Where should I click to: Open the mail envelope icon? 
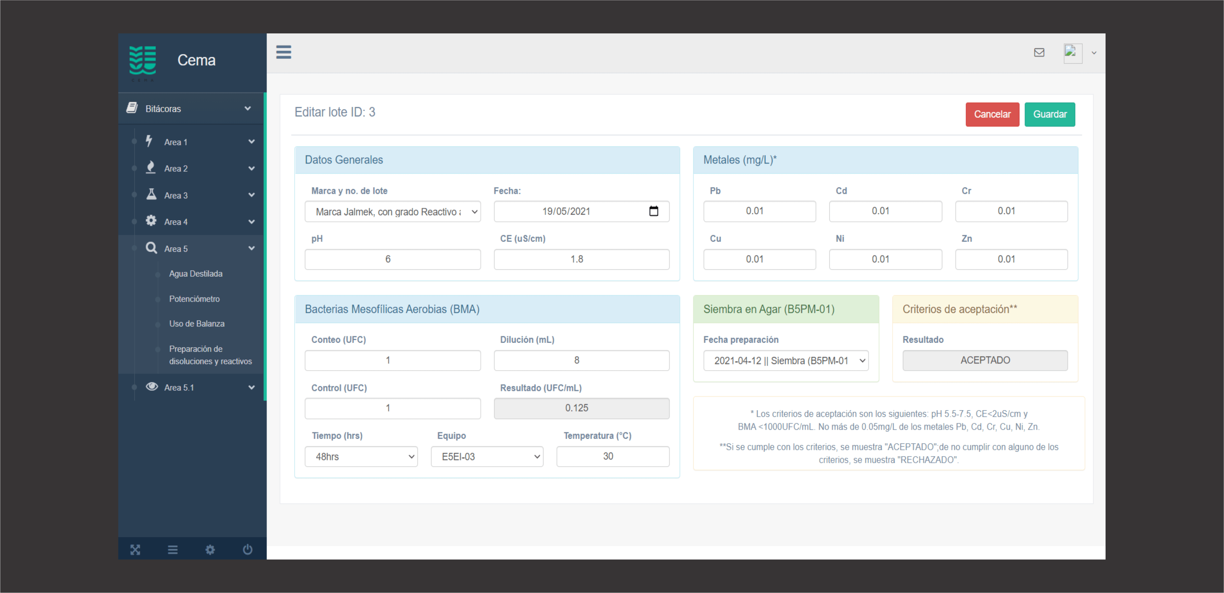(1039, 52)
